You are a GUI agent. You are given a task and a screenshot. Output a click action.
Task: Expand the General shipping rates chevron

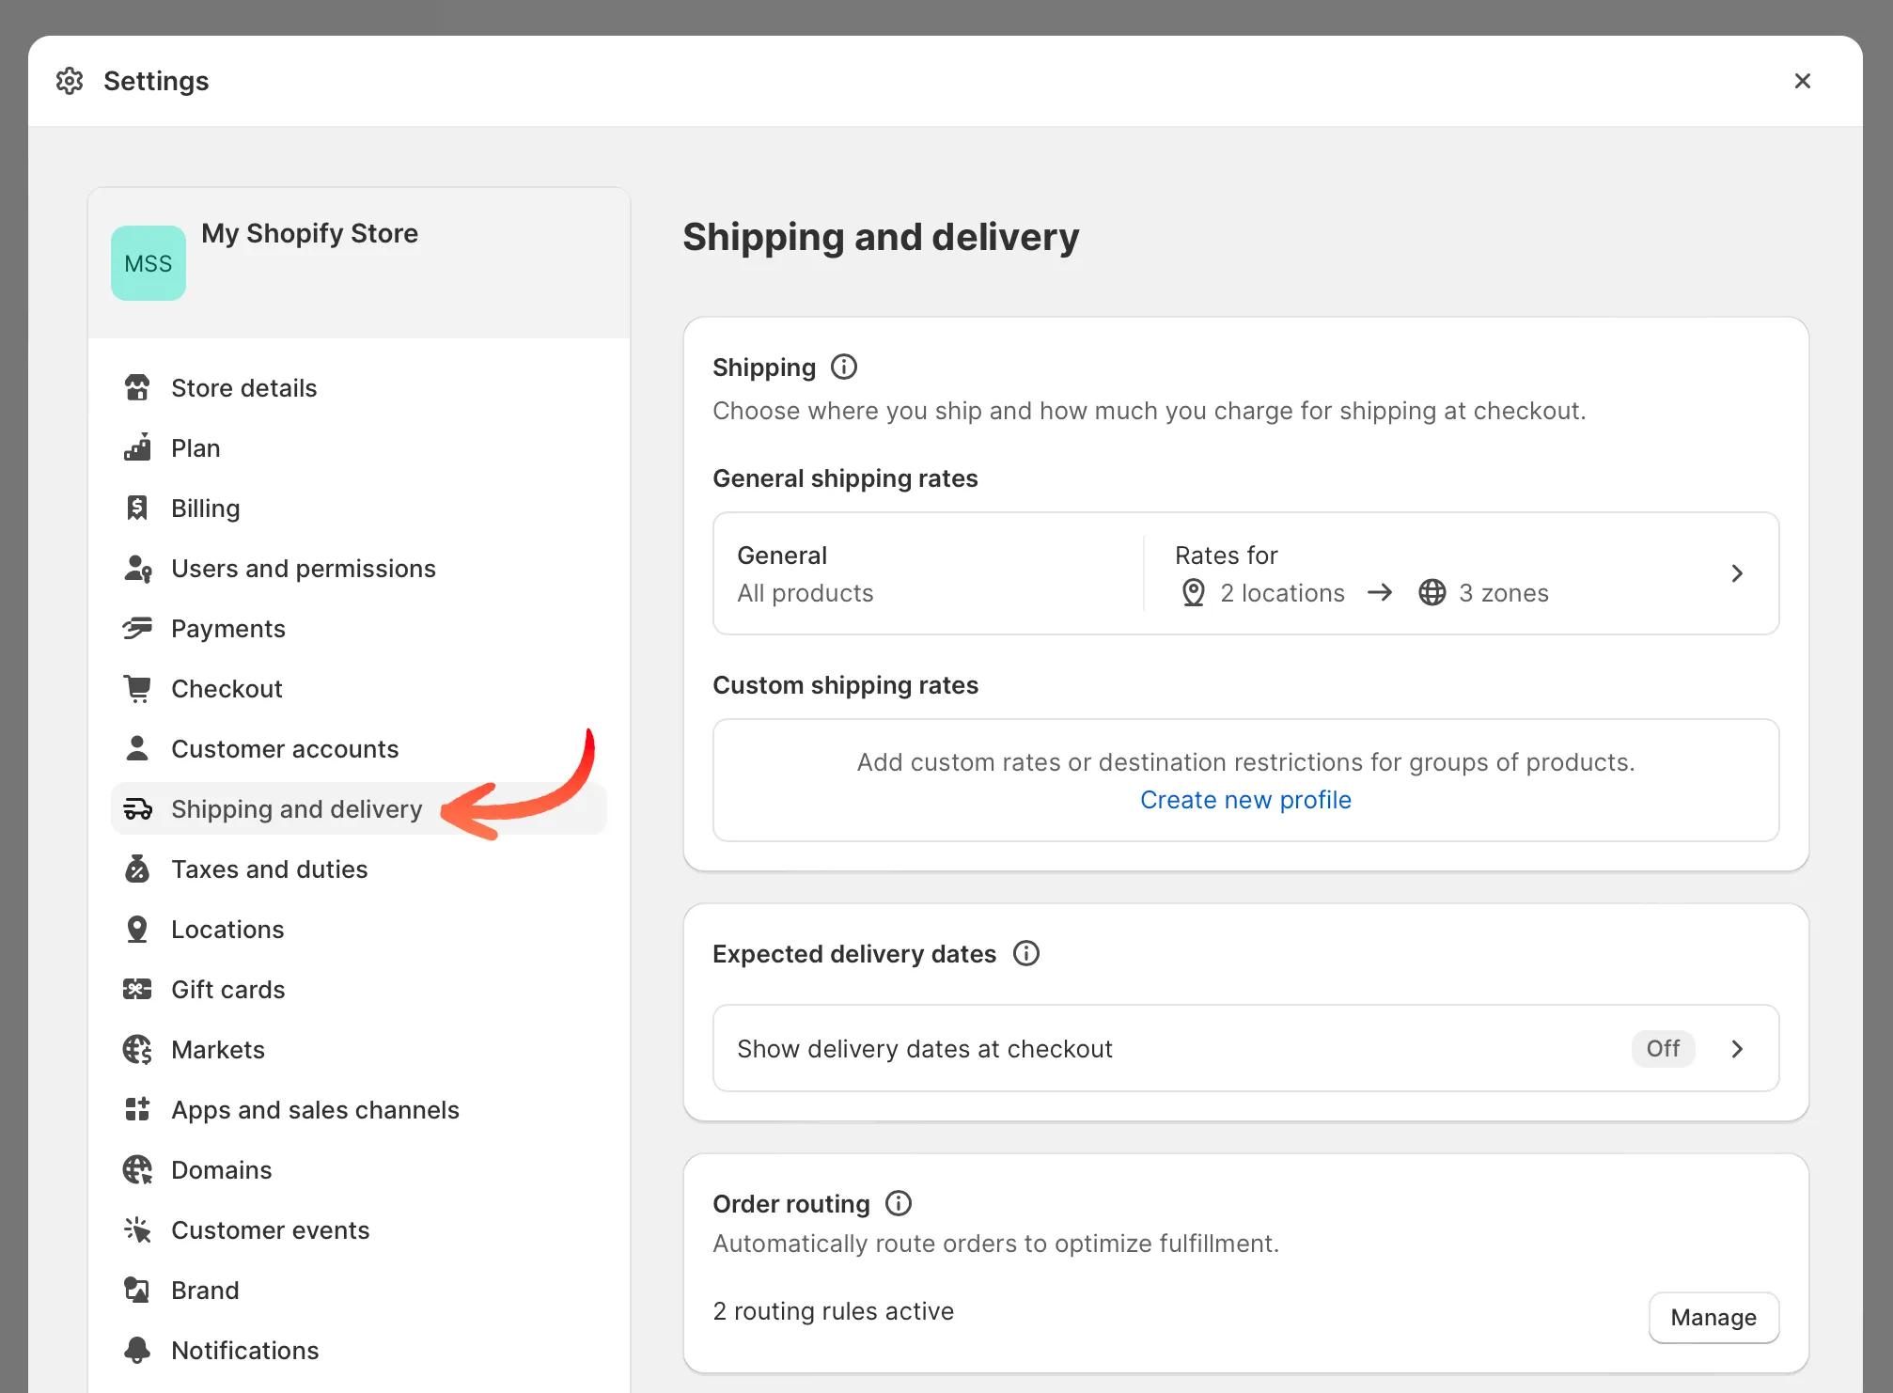[x=1737, y=573]
